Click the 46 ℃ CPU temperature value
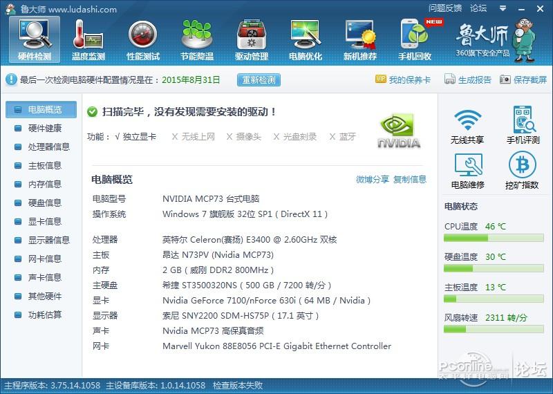This screenshot has height=394, width=553. click(496, 227)
